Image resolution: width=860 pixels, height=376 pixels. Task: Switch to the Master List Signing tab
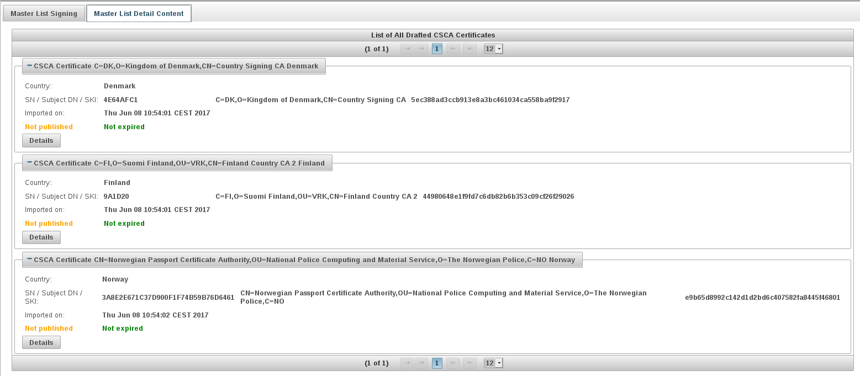44,13
